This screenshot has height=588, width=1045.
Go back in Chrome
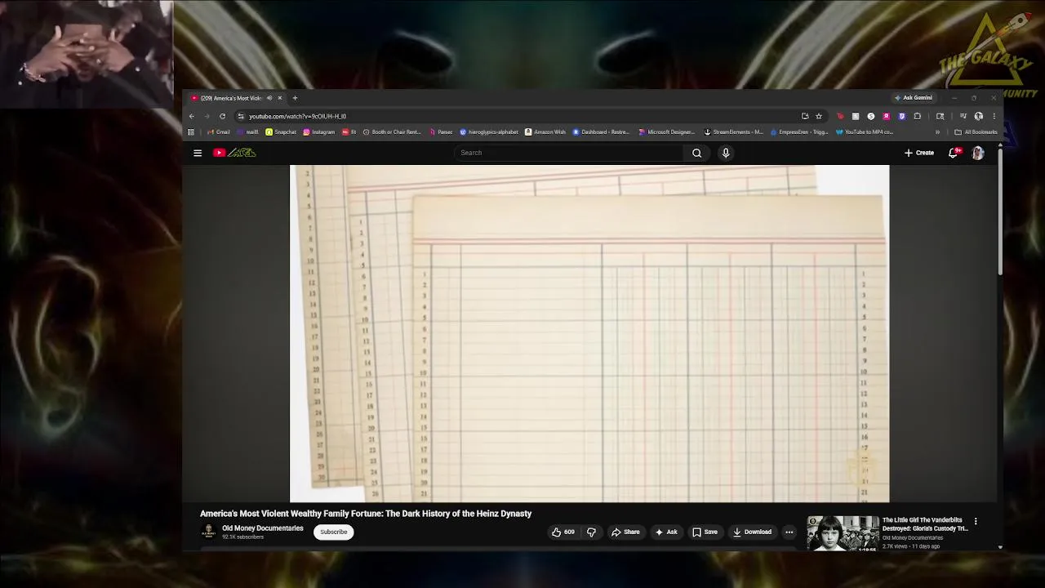click(192, 116)
